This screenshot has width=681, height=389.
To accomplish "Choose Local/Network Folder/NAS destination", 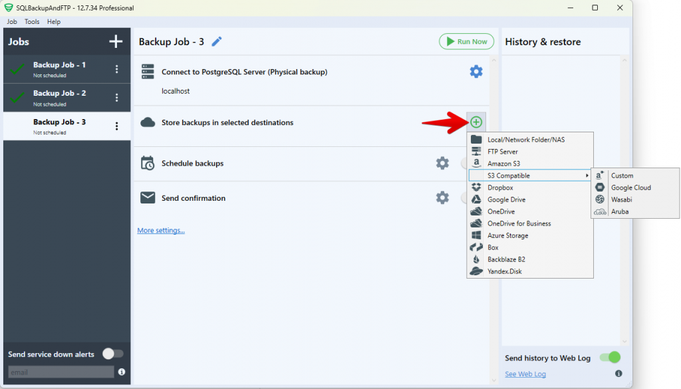I will 530,140.
